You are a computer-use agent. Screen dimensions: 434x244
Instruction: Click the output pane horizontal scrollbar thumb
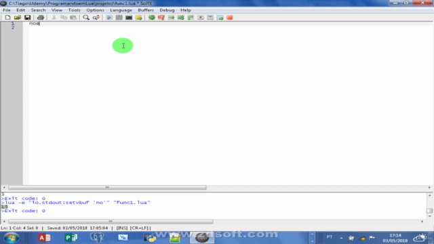111,222
